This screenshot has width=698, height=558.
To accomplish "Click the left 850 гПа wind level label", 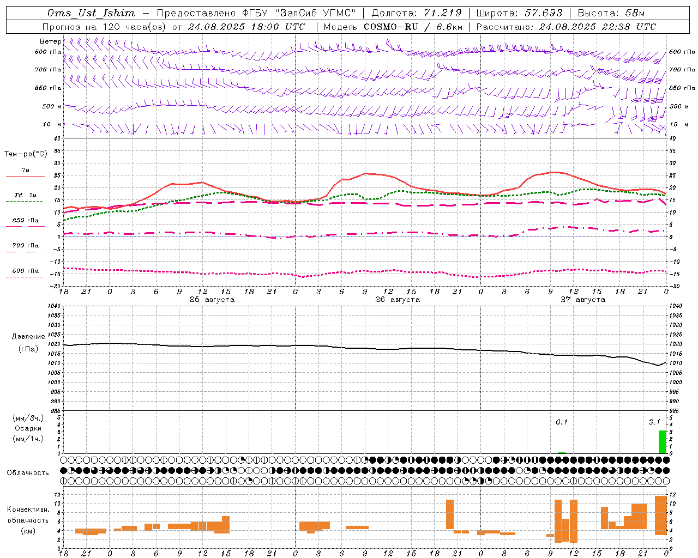I will coord(48,88).
